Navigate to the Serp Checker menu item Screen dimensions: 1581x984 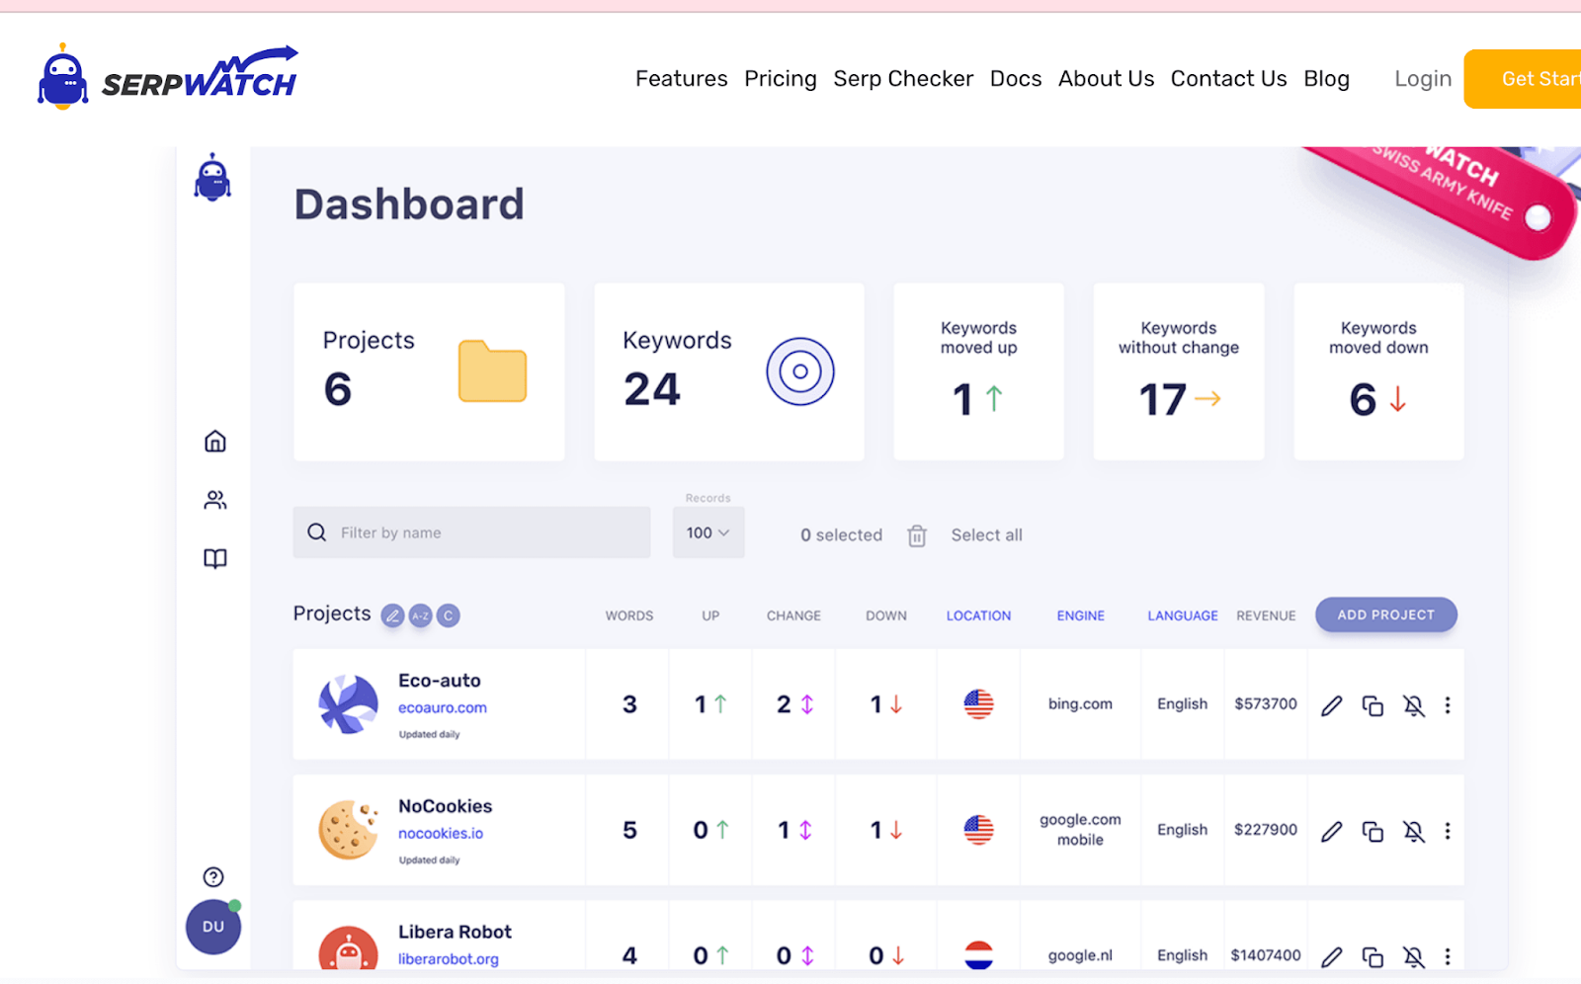click(902, 78)
